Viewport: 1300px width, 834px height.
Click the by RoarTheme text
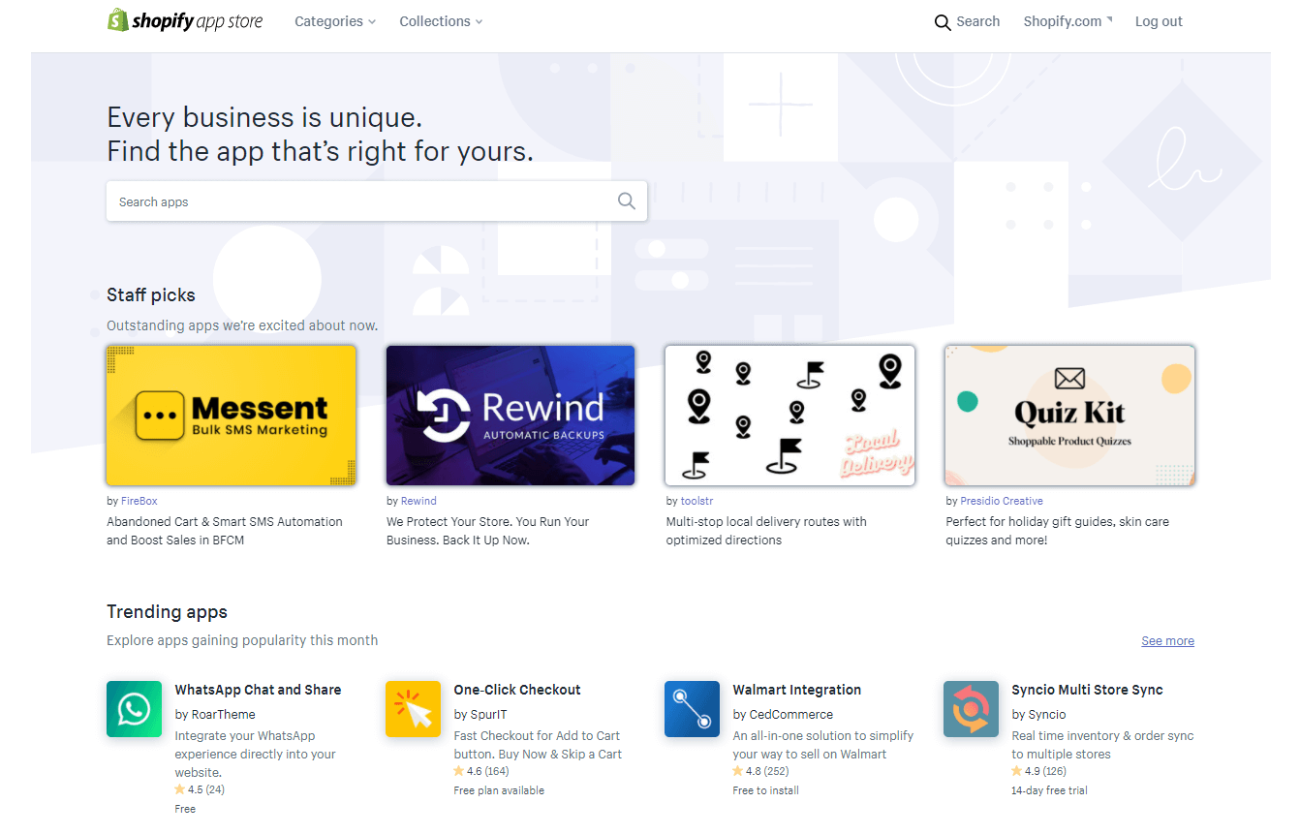[215, 715]
